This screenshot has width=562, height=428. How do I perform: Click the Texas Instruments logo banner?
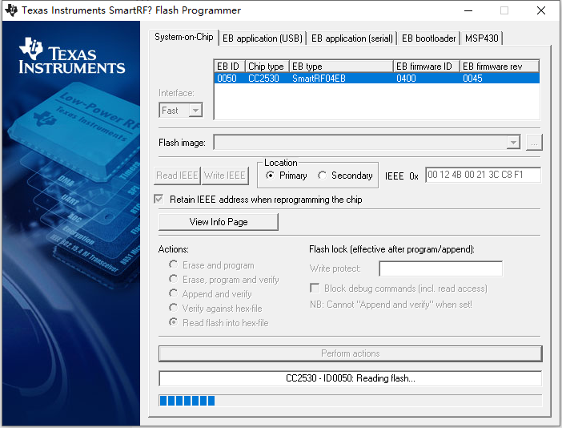[x=72, y=56]
